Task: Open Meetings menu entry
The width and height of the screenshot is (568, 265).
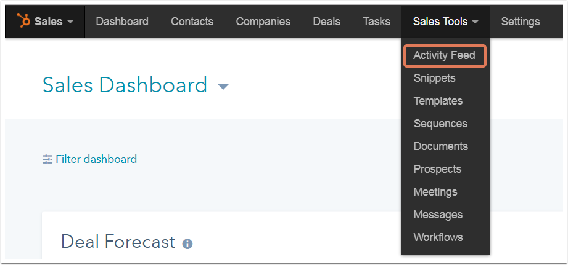Action: click(x=435, y=192)
